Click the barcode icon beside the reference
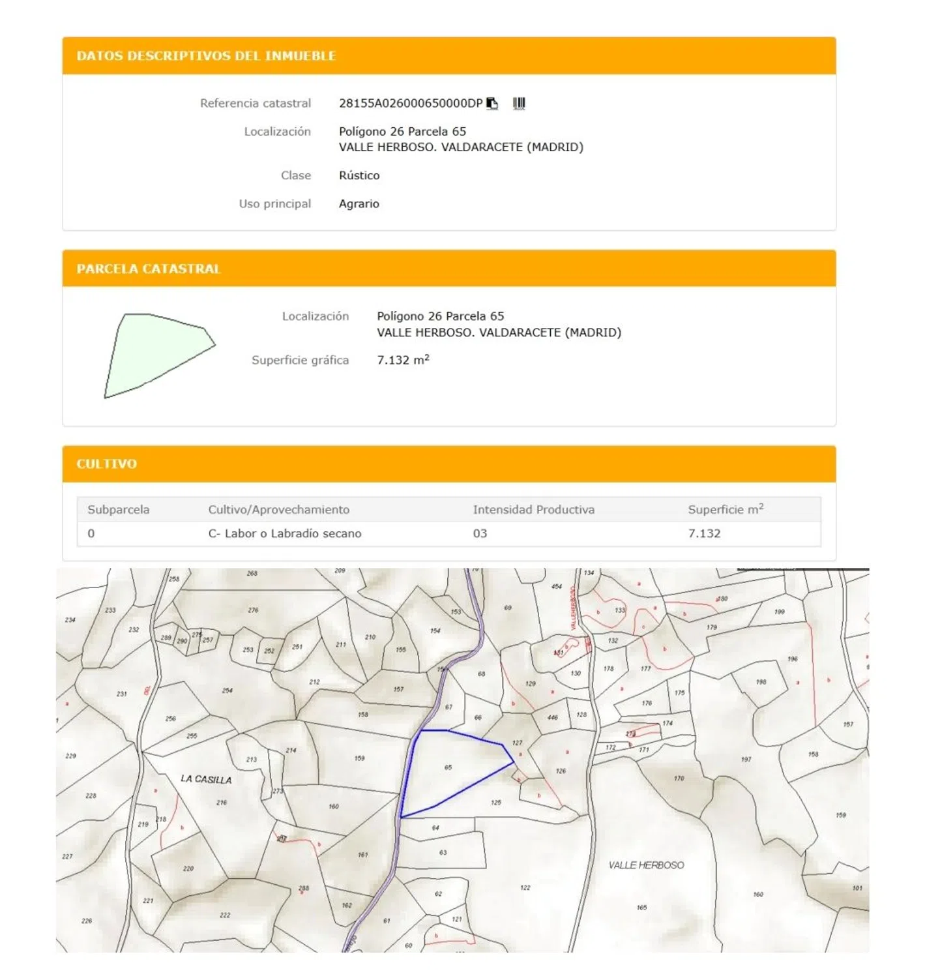Image resolution: width=925 pixels, height=978 pixels. tap(519, 104)
